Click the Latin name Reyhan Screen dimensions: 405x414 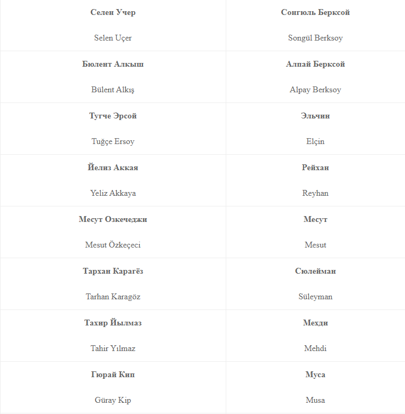[315, 193]
